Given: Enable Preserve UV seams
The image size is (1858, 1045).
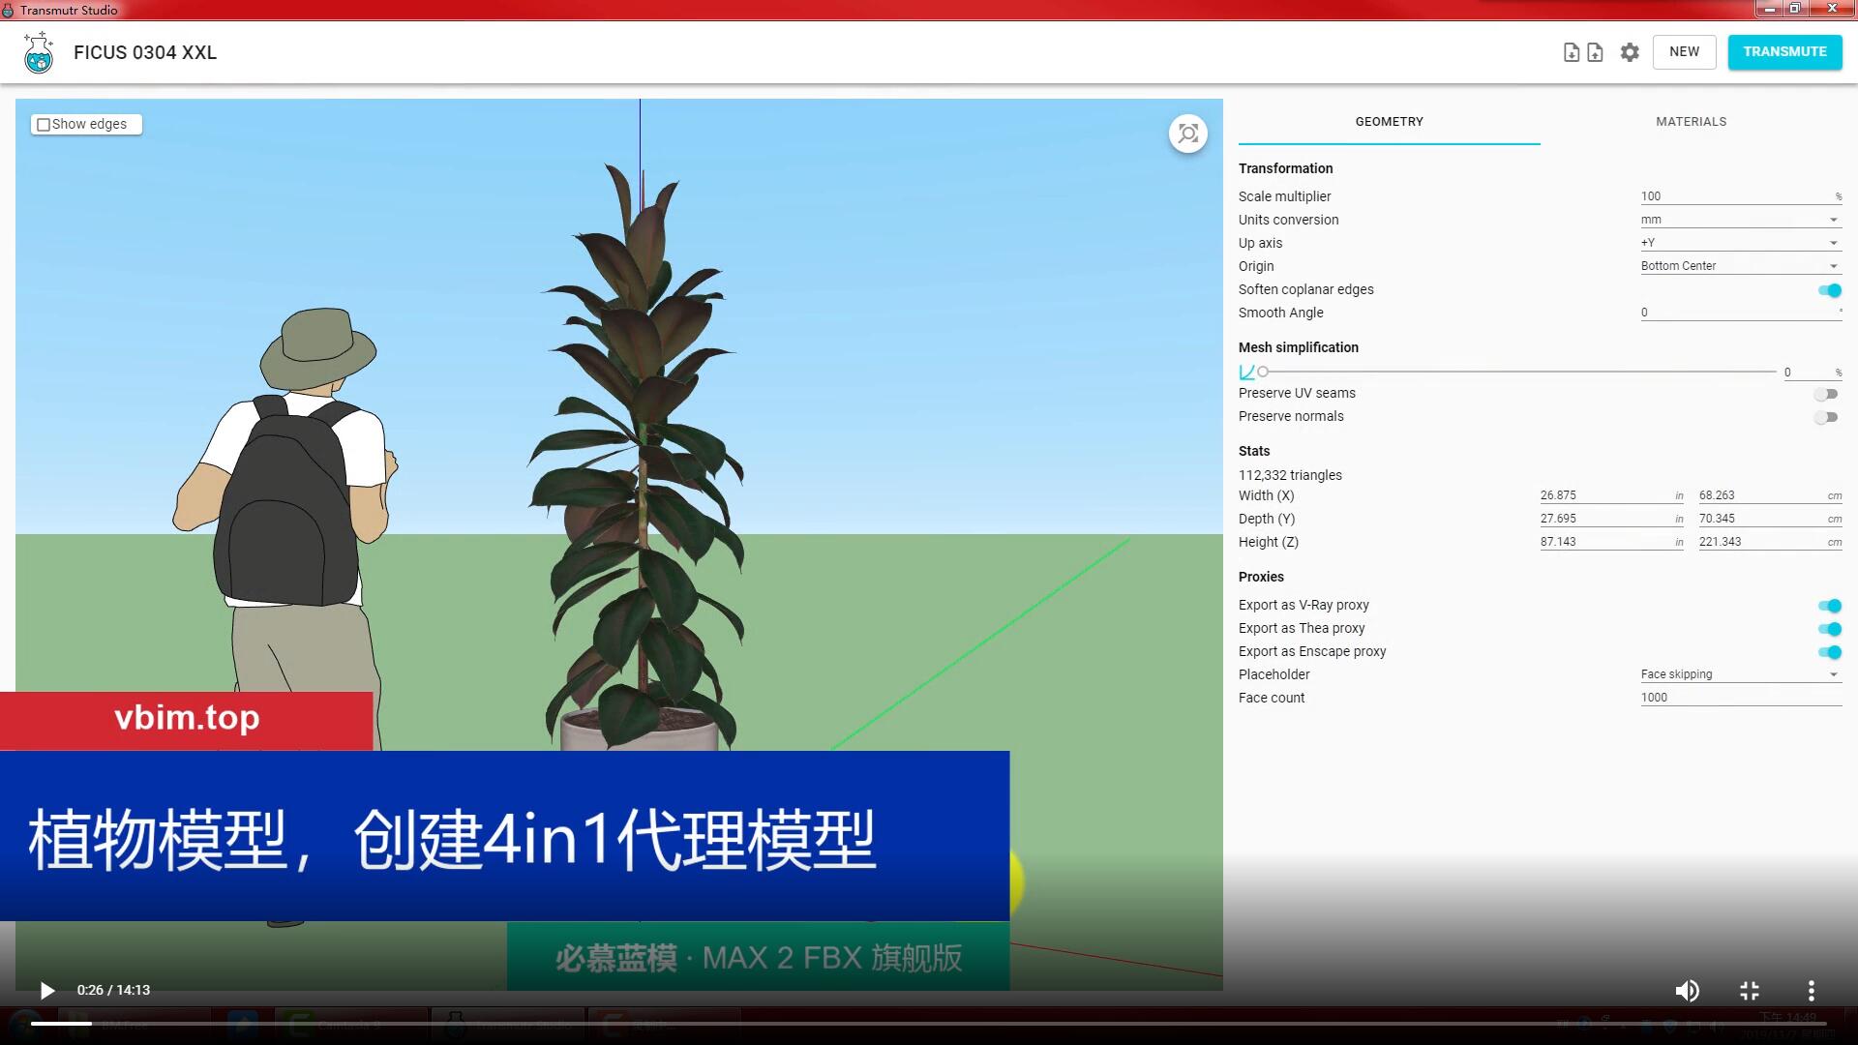Looking at the screenshot, I should [x=1825, y=394].
